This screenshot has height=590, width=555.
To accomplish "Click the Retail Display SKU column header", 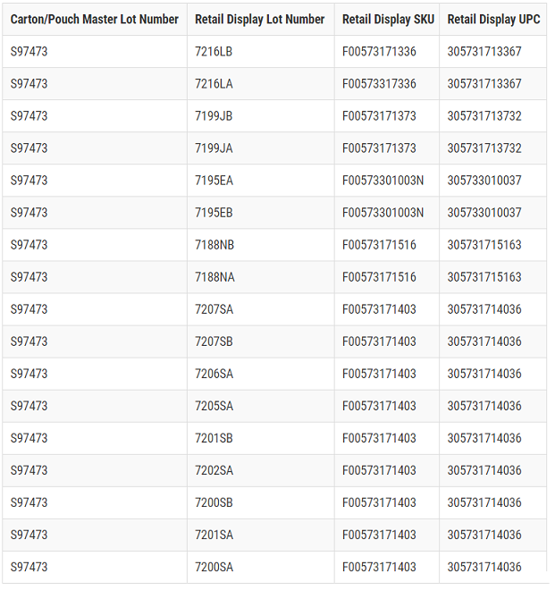I will 388,20.
